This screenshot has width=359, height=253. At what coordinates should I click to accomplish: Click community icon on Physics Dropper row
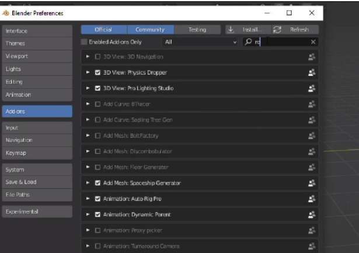pyautogui.click(x=312, y=72)
